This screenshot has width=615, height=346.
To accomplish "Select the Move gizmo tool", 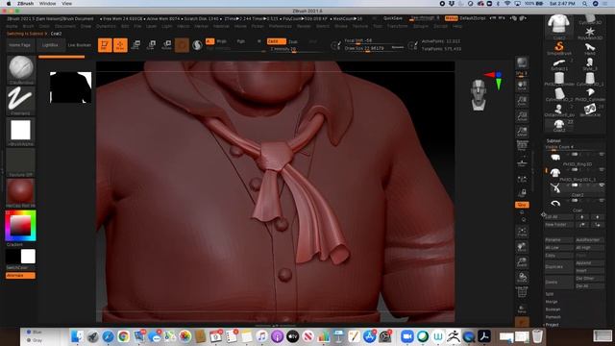I will (x=135, y=45).
